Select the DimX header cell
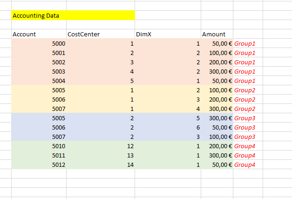The height and width of the screenshot is (199, 292). [x=168, y=34]
